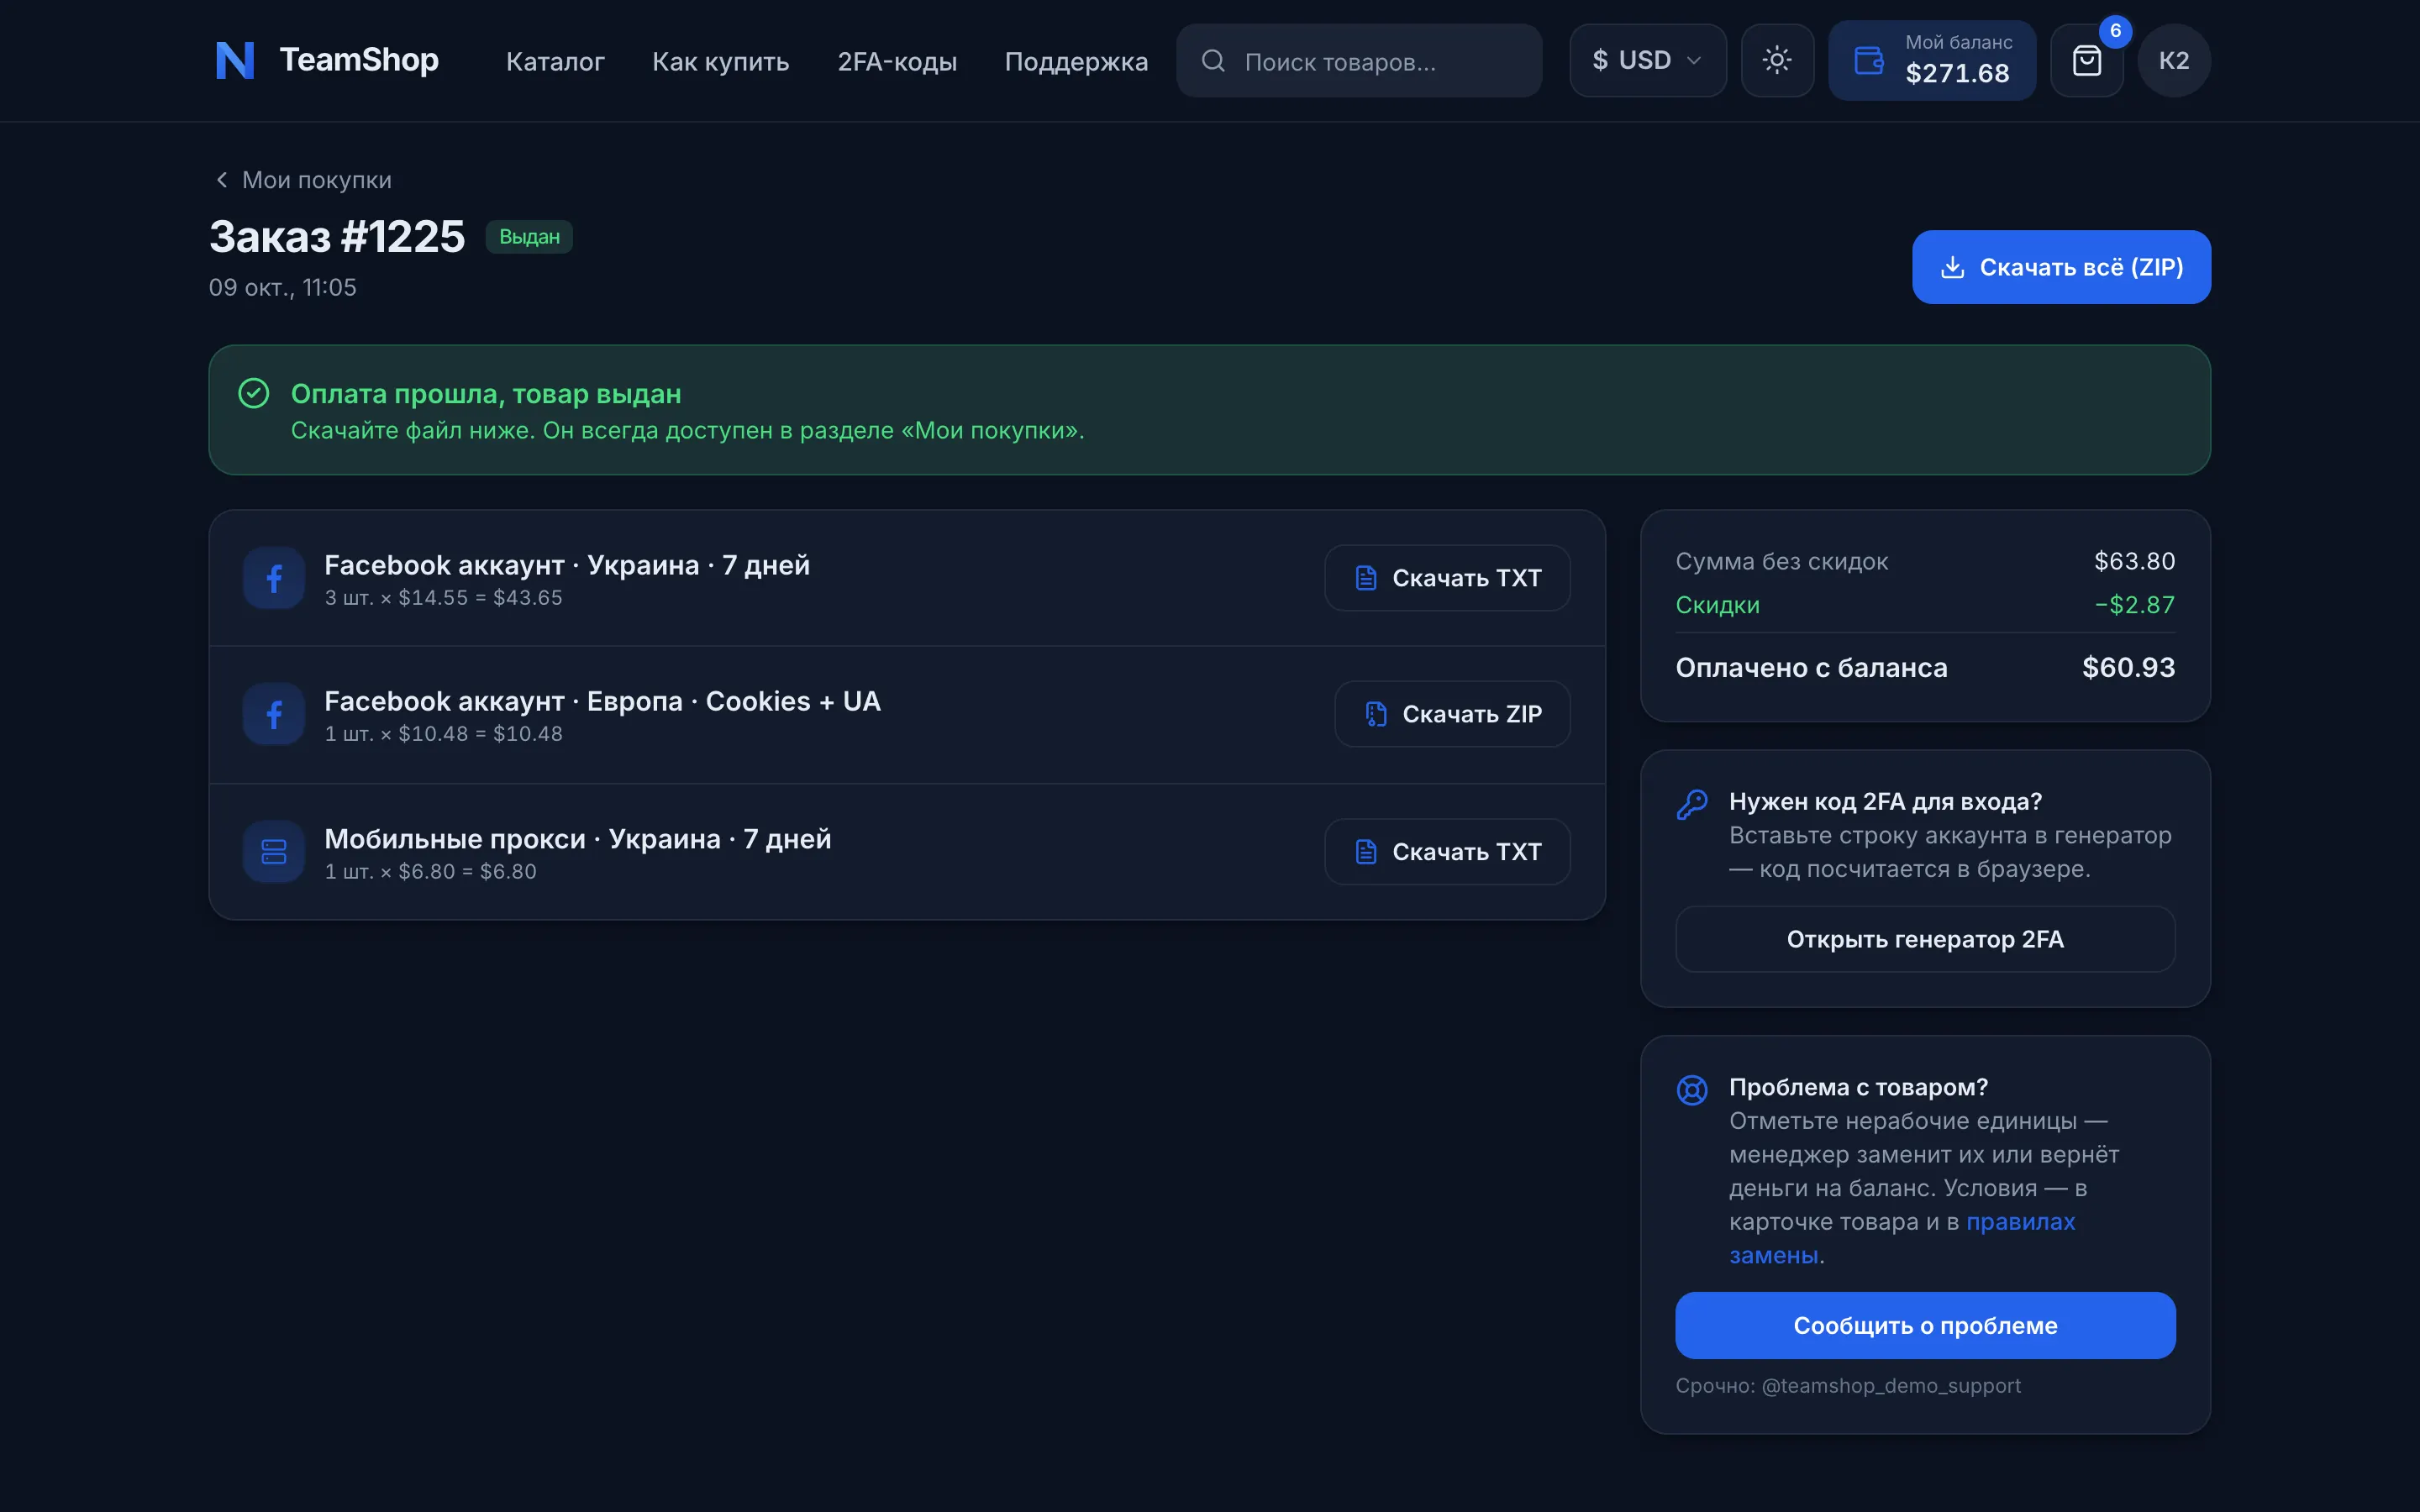Screen dimensions: 2420x1512
Task: Open the shopping cart icon with badge 6
Action: 2087,60
